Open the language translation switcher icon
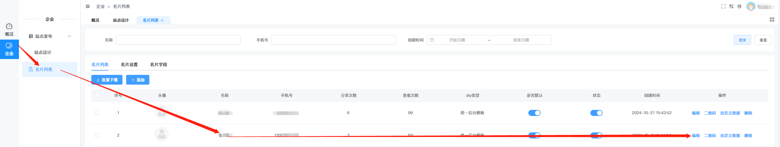 tap(731, 6)
